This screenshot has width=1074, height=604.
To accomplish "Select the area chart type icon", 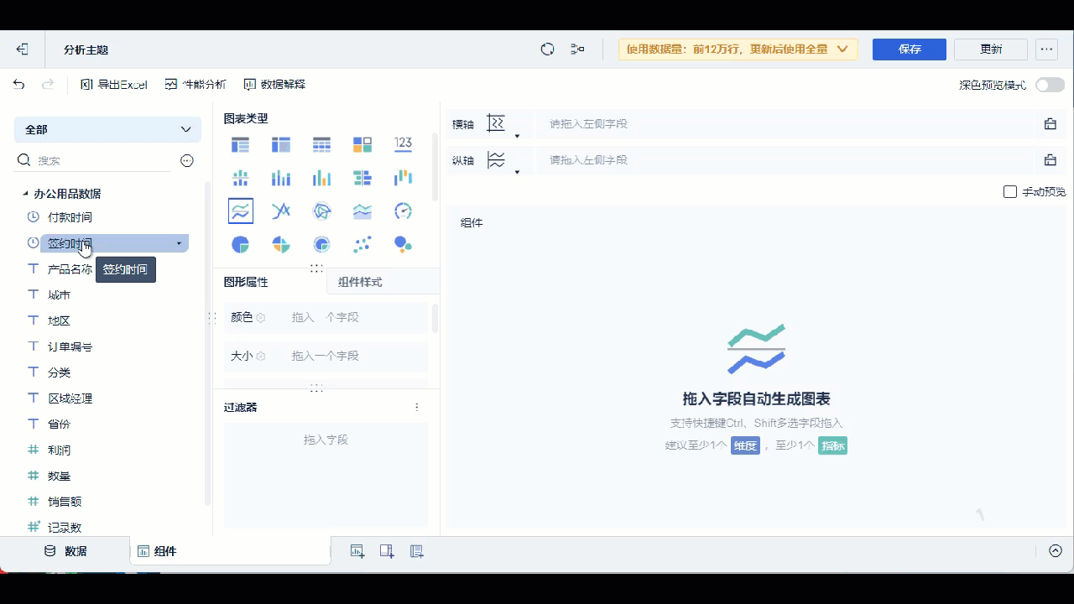I will pyautogui.click(x=362, y=211).
